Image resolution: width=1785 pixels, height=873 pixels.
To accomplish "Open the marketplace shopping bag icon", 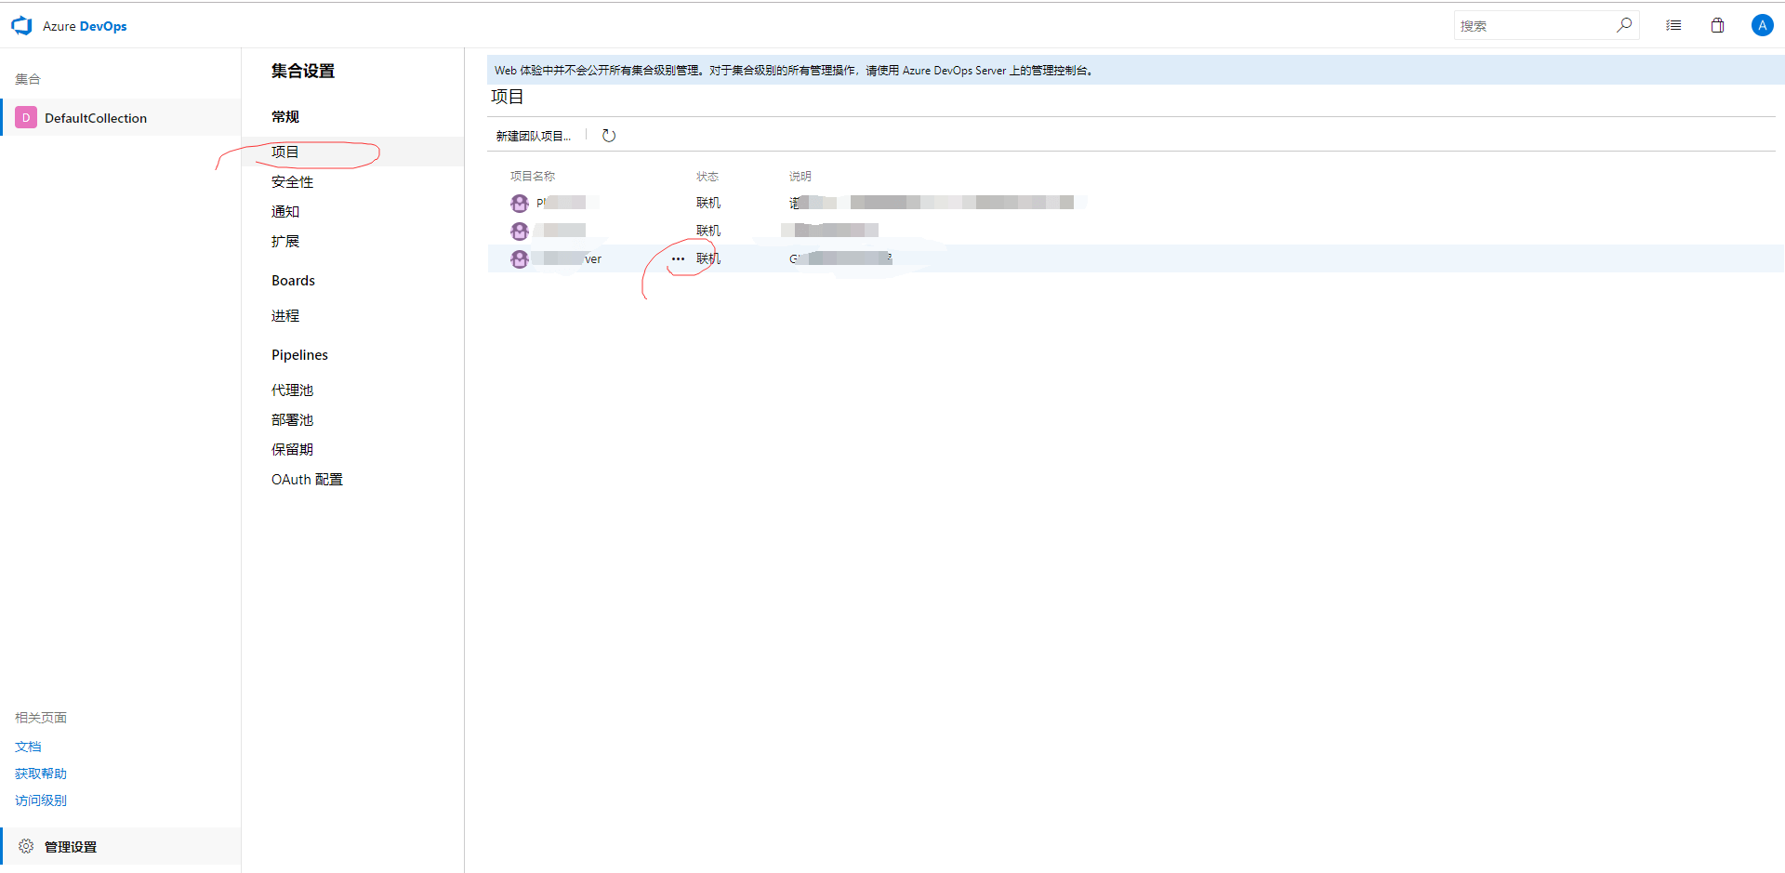I will pyautogui.click(x=1717, y=25).
